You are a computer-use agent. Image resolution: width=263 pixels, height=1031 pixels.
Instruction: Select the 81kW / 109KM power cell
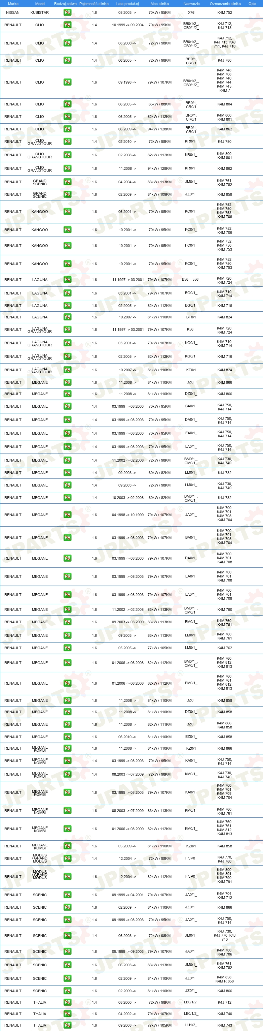click(x=159, y=194)
